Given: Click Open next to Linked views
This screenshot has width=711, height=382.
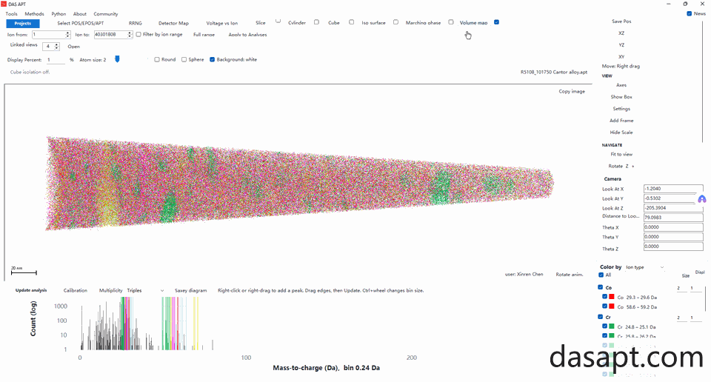Looking at the screenshot, I should click(x=74, y=46).
